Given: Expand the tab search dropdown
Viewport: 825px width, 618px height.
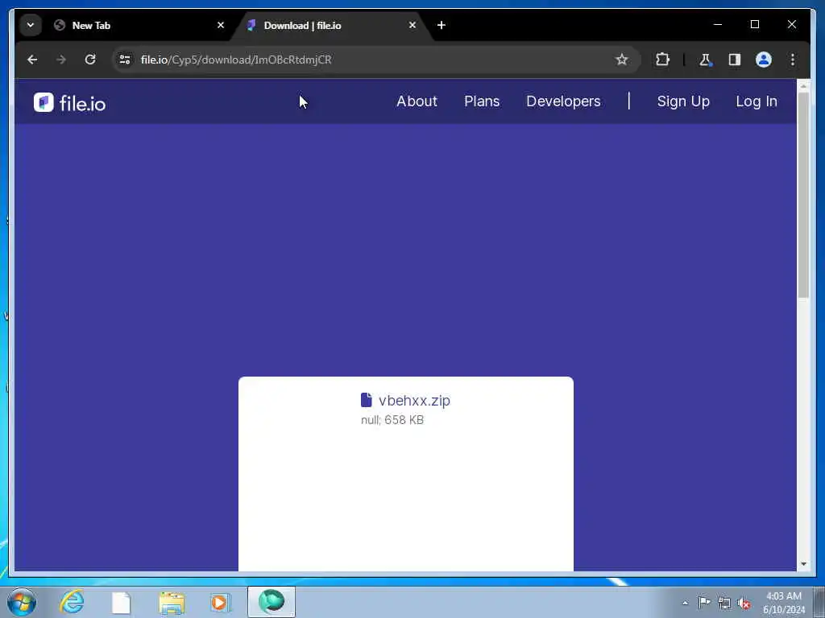Looking at the screenshot, I should (x=31, y=25).
